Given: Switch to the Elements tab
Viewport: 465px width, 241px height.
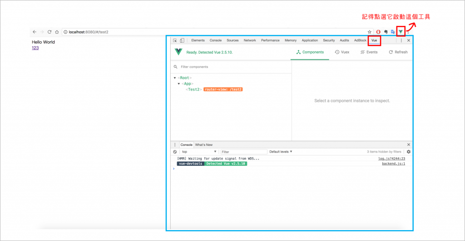Looking at the screenshot, I should [198, 40].
